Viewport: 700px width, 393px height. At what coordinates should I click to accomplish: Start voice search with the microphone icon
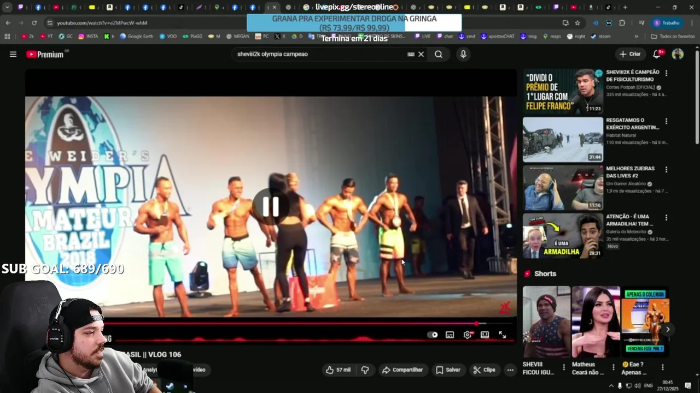click(463, 54)
